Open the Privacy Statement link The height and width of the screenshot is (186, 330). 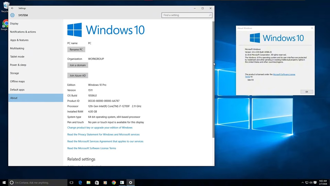tap(103, 135)
